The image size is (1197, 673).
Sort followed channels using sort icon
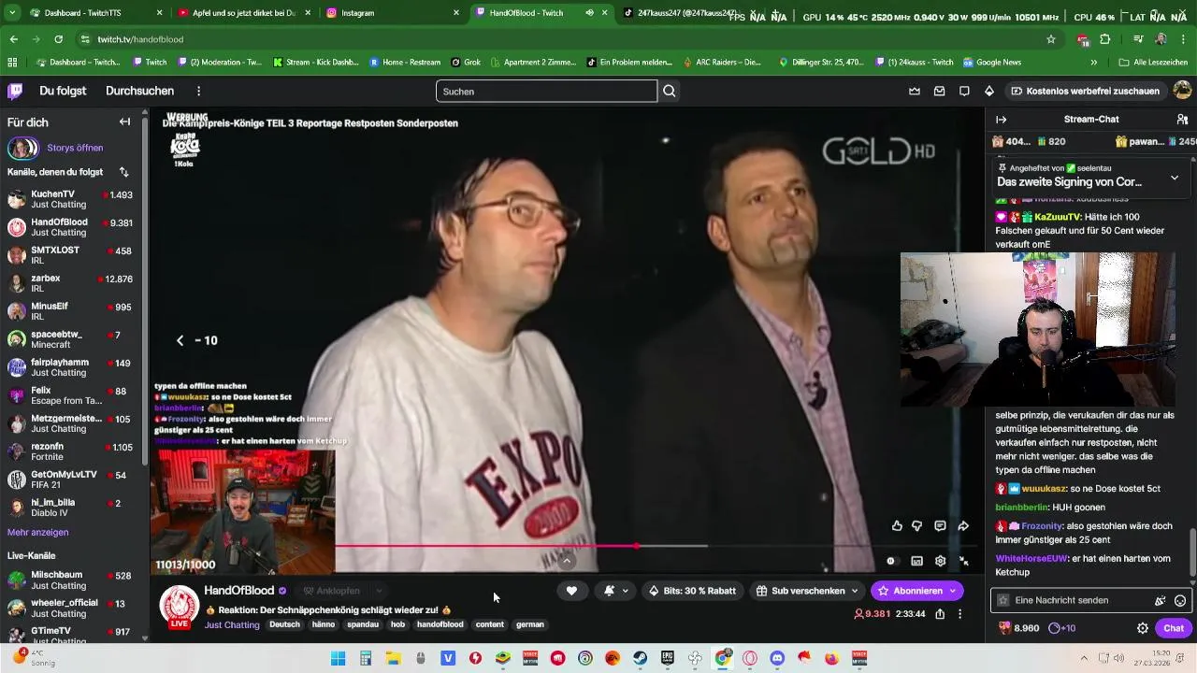pyautogui.click(x=123, y=172)
